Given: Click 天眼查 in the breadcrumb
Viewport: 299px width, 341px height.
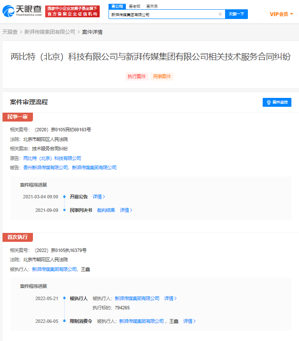Looking at the screenshot, I should pos(10,32).
